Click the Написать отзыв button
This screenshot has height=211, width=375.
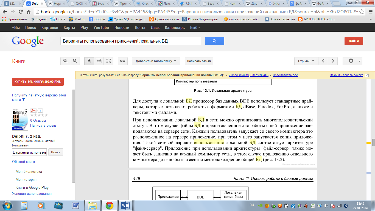(x=199, y=61)
